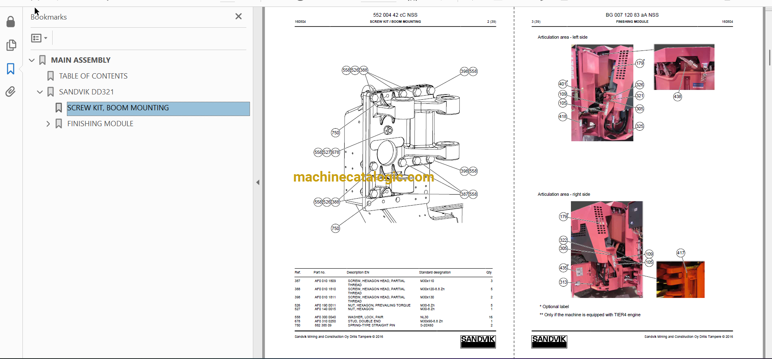Collapse the SANDVIK DD321 bookmark
This screenshot has height=359, width=772.
click(x=40, y=92)
